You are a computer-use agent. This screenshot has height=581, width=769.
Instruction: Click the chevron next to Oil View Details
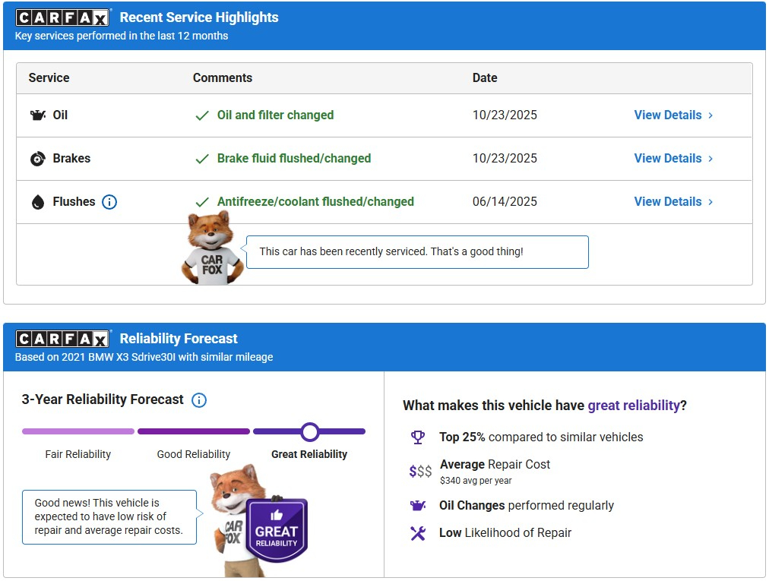pyautogui.click(x=710, y=115)
